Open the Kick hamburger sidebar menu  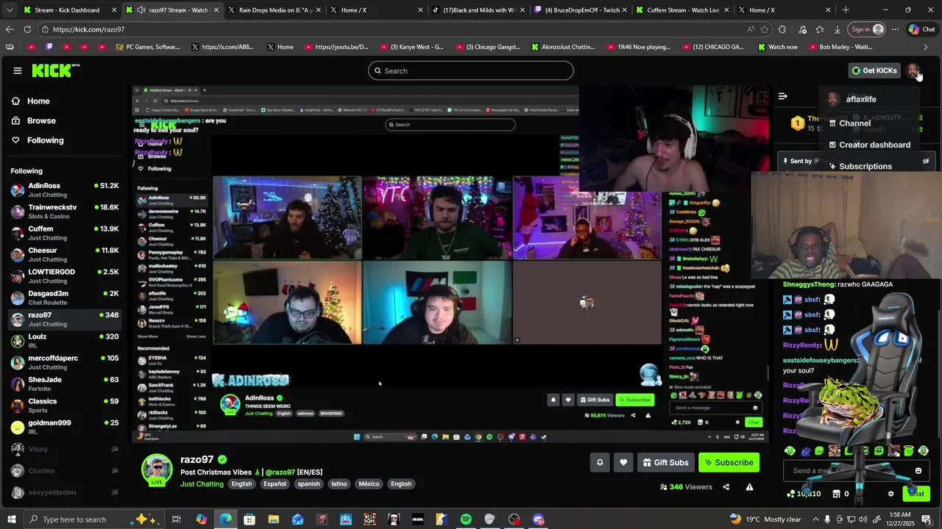(x=17, y=71)
